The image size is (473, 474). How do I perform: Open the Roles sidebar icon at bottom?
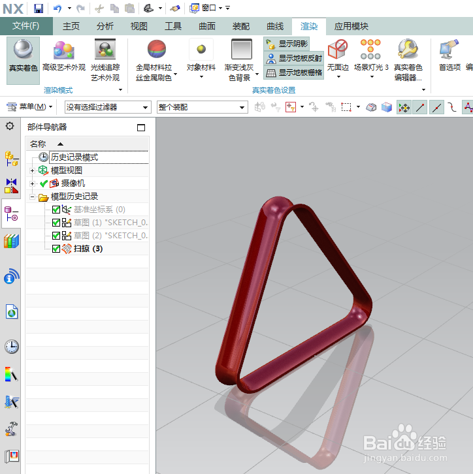(12, 456)
